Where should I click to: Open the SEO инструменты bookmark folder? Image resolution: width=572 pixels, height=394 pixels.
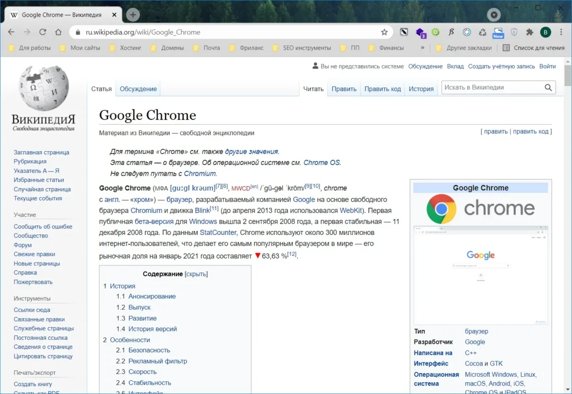pos(302,48)
